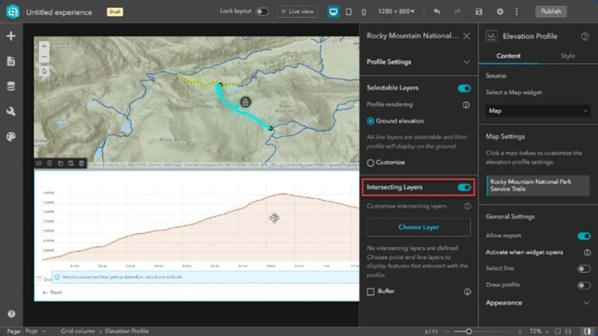
Task: Open the Data panel icon
Action: coord(11,87)
